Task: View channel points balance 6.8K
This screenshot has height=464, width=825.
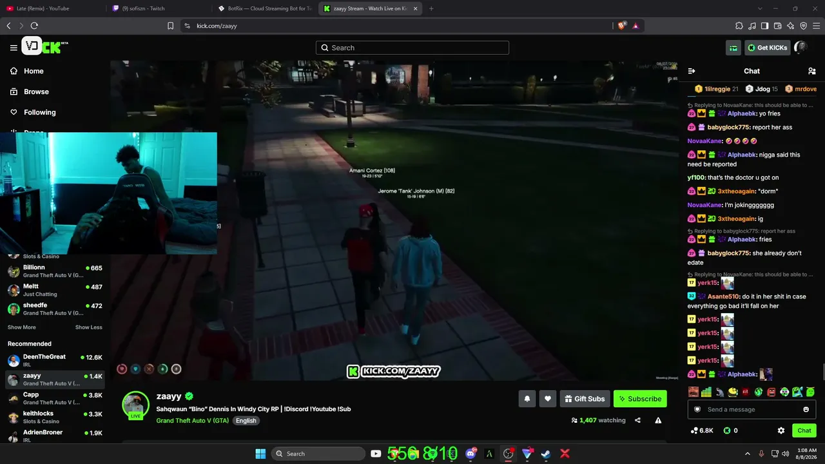Action: 702,430
